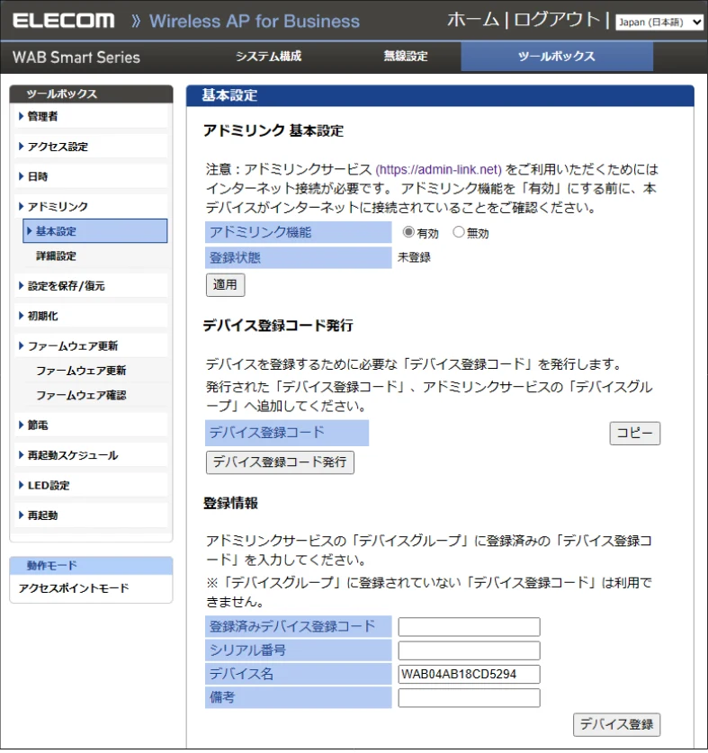Screen dimensions: 708x753
Task: Click the WAB Smart Series title
Action: (x=76, y=58)
